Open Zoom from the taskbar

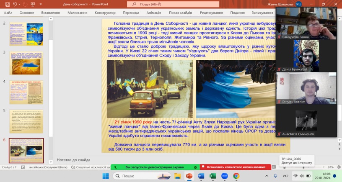225,176
